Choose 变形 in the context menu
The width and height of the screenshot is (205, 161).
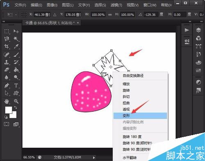click(140, 116)
